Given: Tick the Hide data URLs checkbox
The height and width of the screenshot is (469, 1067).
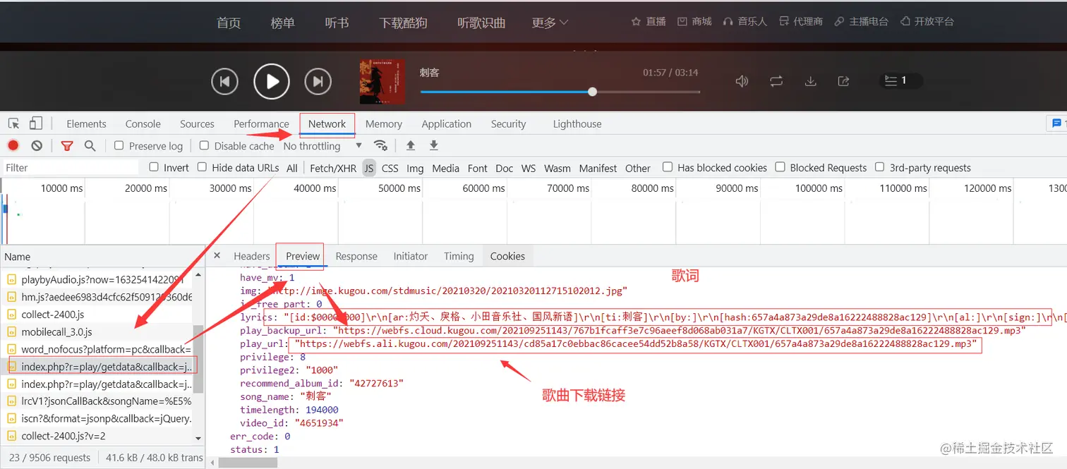Looking at the screenshot, I should click(x=202, y=167).
